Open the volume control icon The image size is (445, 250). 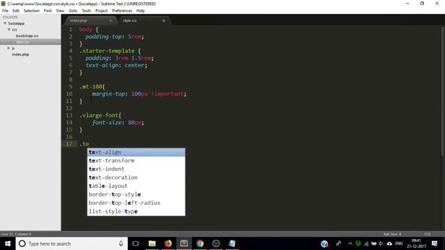(381, 244)
